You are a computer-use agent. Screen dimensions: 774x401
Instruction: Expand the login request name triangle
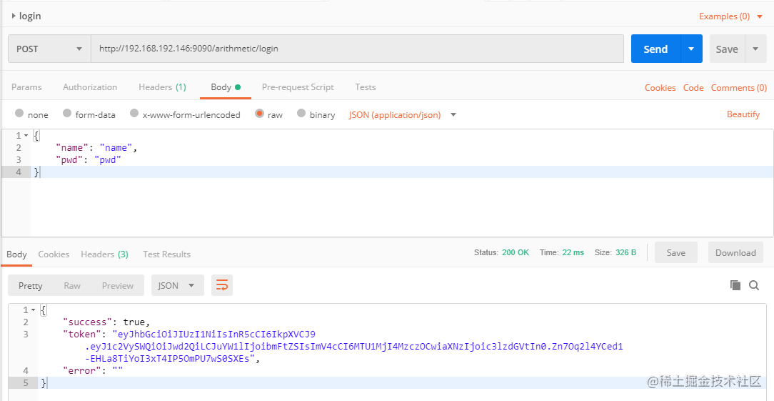click(x=14, y=16)
